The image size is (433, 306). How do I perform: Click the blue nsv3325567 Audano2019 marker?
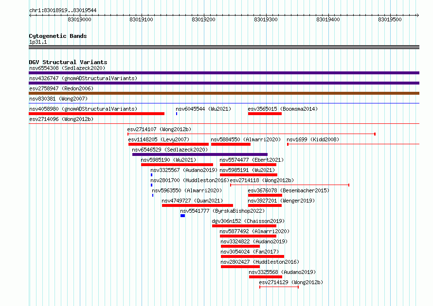pos(152,175)
